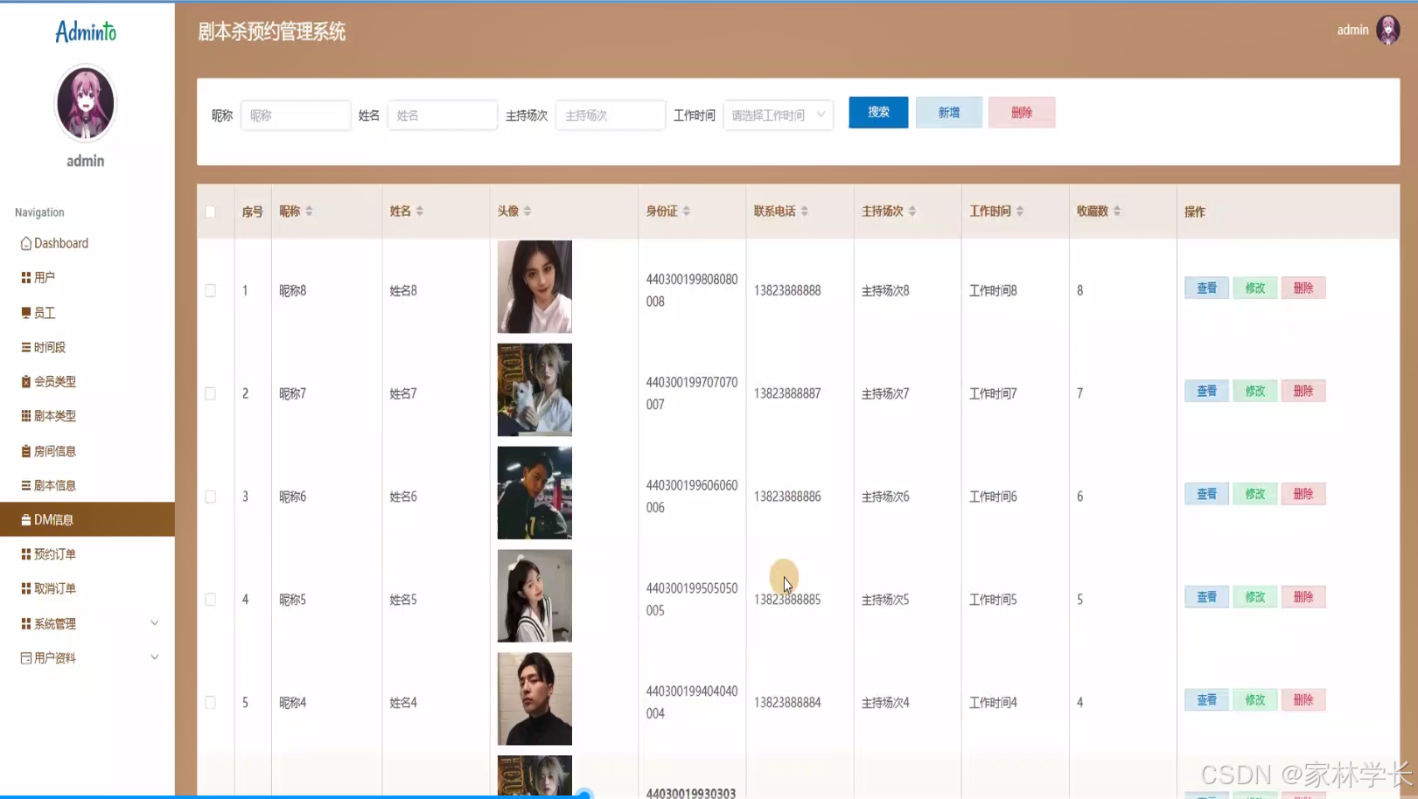Check the row checkbox for 昵称5
1418x799 pixels.
point(210,600)
